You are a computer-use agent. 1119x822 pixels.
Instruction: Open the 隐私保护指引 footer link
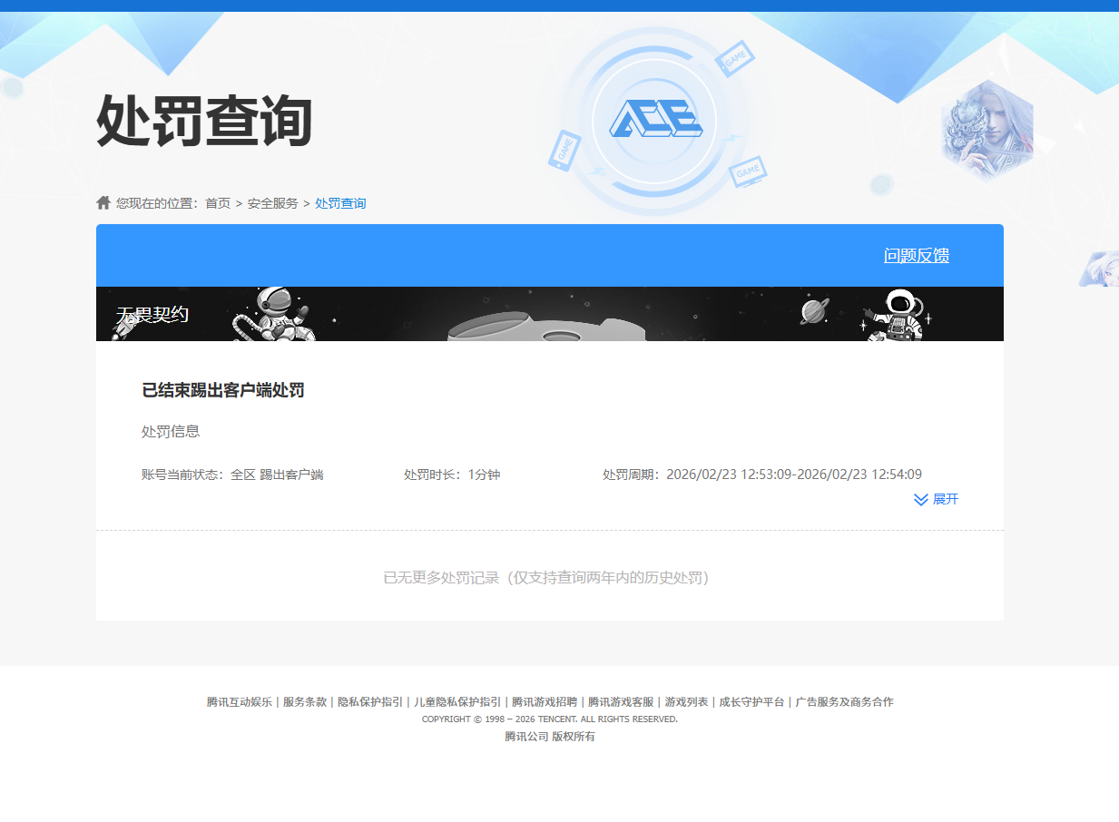(368, 701)
